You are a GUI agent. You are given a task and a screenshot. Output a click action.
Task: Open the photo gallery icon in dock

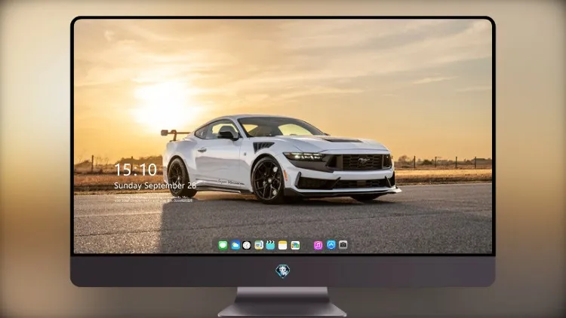295,245
